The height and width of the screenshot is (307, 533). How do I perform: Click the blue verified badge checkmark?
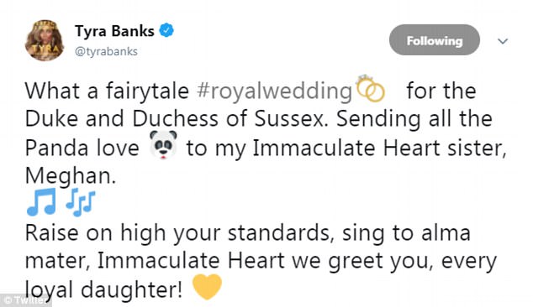(x=166, y=30)
